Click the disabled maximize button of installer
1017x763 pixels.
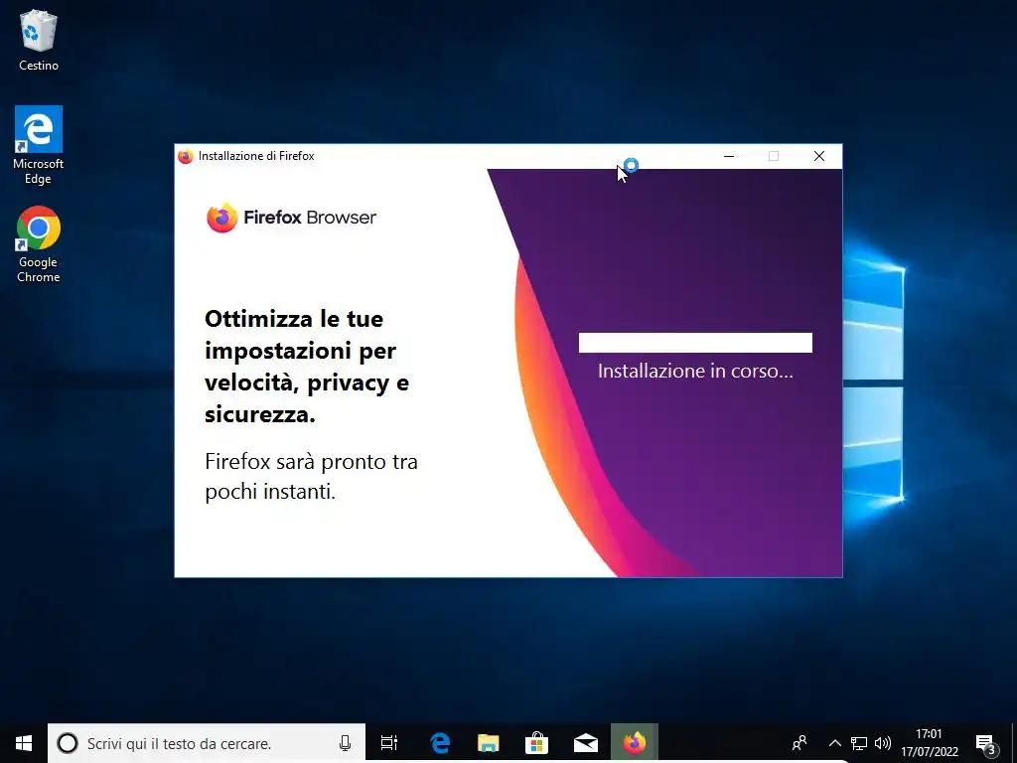(773, 156)
